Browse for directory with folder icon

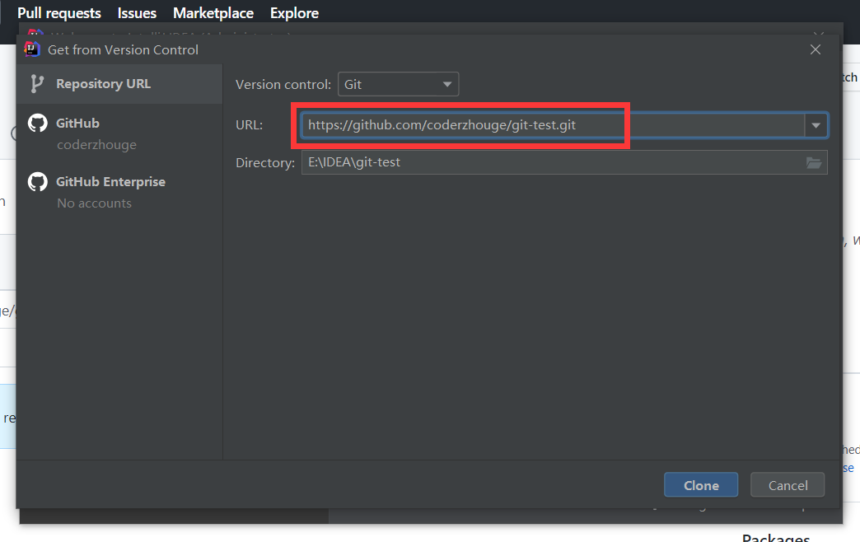click(x=813, y=162)
